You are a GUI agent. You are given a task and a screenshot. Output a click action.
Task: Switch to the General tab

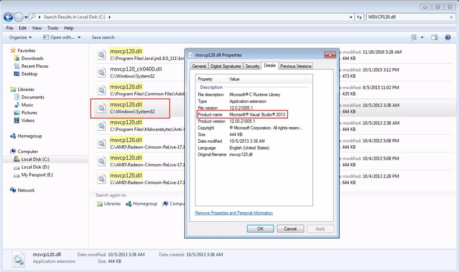pyautogui.click(x=199, y=66)
